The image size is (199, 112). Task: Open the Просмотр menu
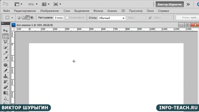136,11
